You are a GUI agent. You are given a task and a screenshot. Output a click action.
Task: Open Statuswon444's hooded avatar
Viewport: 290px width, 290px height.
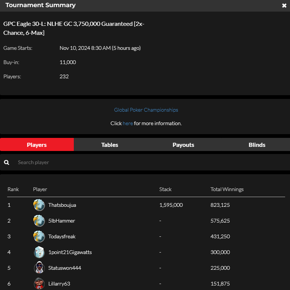coord(39,268)
